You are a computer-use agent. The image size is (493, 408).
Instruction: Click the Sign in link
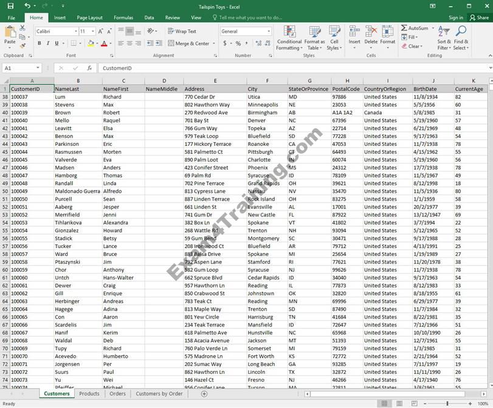(x=455, y=18)
